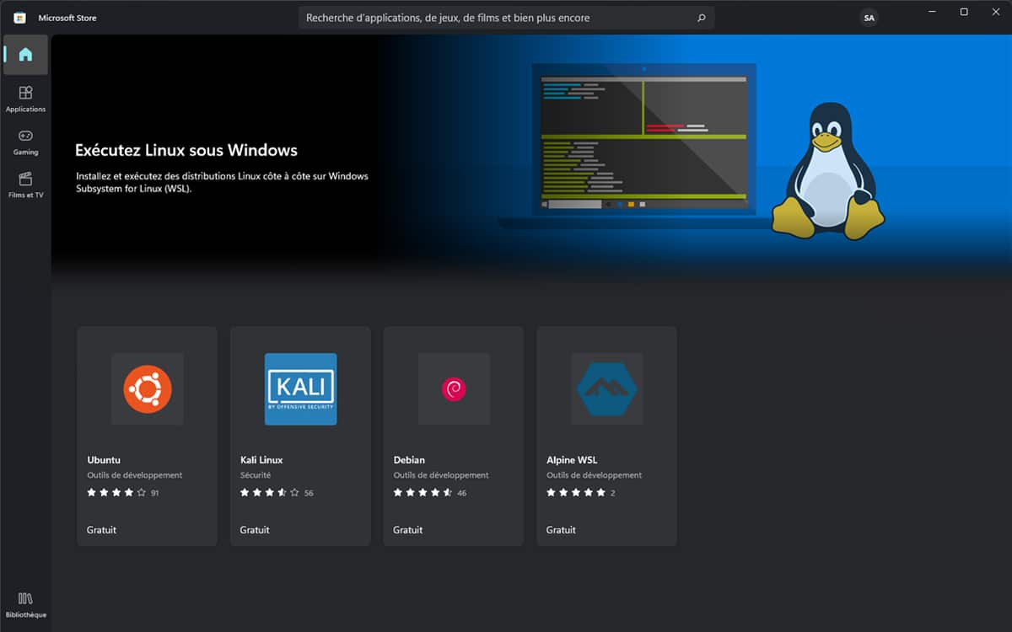
Task: Click the Debian swirl logo icon
Action: (454, 388)
